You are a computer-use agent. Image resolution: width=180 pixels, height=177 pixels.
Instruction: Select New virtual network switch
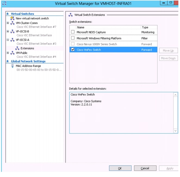click(x=32, y=19)
